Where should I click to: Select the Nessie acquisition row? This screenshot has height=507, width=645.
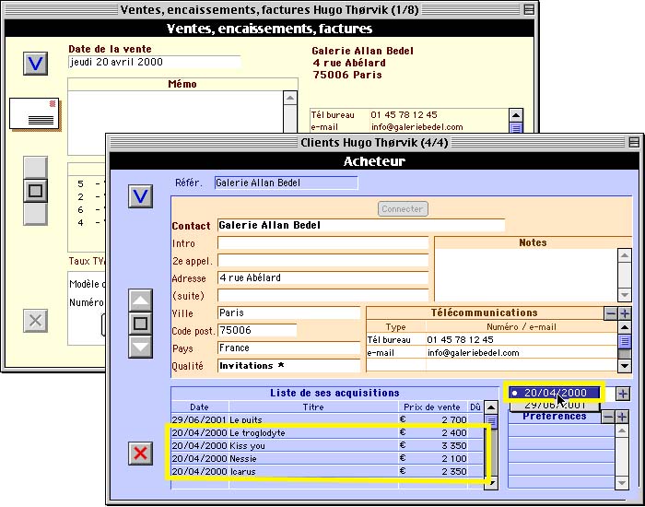tap(327, 458)
